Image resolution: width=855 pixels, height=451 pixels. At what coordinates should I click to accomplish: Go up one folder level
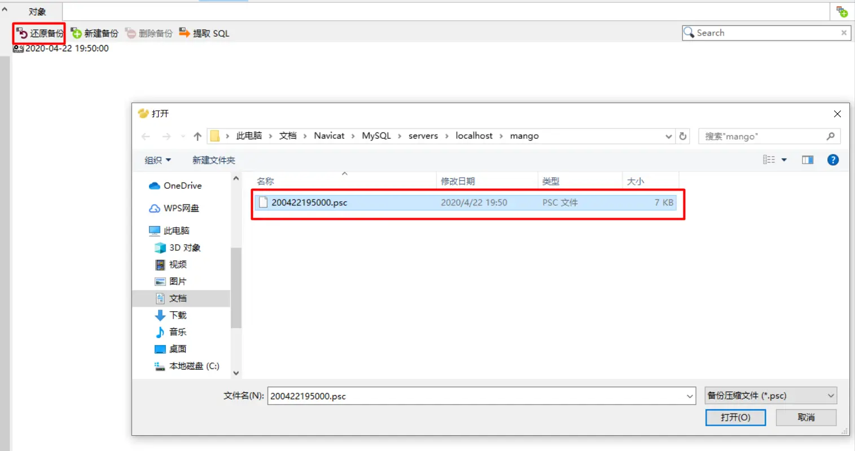pyautogui.click(x=198, y=136)
